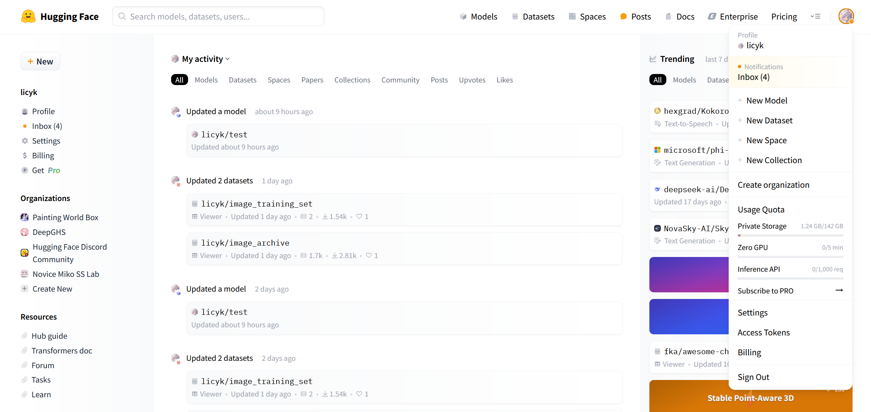Select the Upvotes activity tab
Viewport: 871px width, 412px height.
pos(472,80)
